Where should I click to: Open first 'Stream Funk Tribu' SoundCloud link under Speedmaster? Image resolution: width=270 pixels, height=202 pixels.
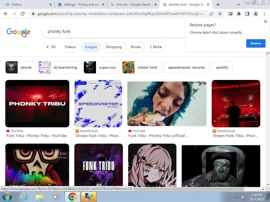(x=98, y=136)
